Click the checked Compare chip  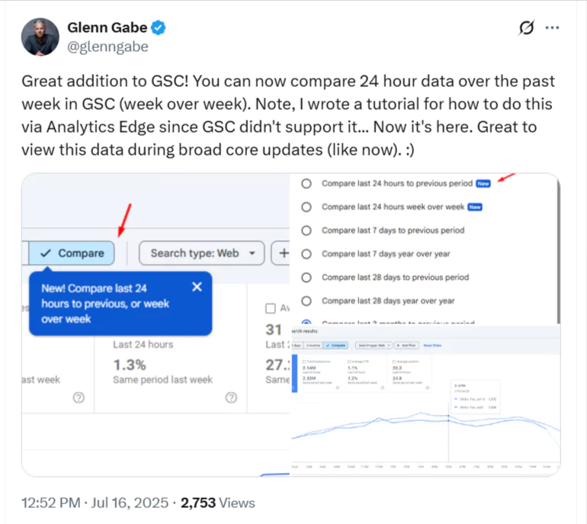[72, 253]
